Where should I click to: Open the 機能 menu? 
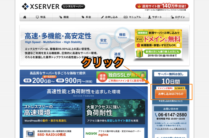click(64, 17)
